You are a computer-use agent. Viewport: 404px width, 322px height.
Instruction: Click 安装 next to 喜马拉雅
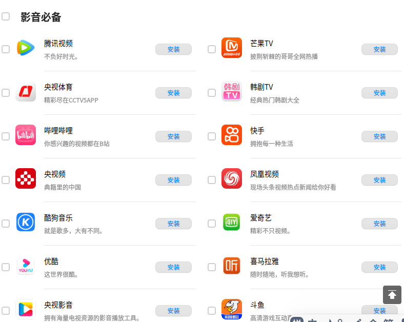[x=379, y=267]
